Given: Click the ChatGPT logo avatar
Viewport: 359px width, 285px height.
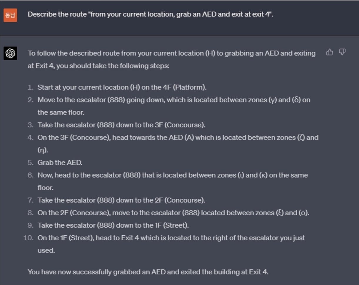Looking at the screenshot, I should (10, 53).
